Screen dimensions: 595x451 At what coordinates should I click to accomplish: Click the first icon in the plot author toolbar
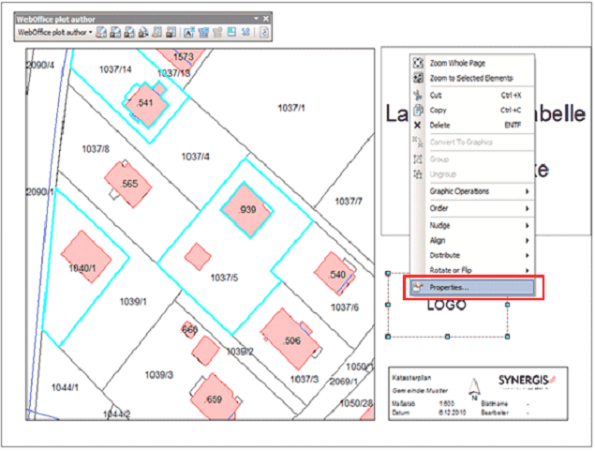(x=101, y=33)
